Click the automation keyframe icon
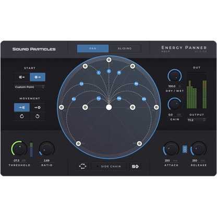This screenshot has height=217, width=217. point(135,166)
